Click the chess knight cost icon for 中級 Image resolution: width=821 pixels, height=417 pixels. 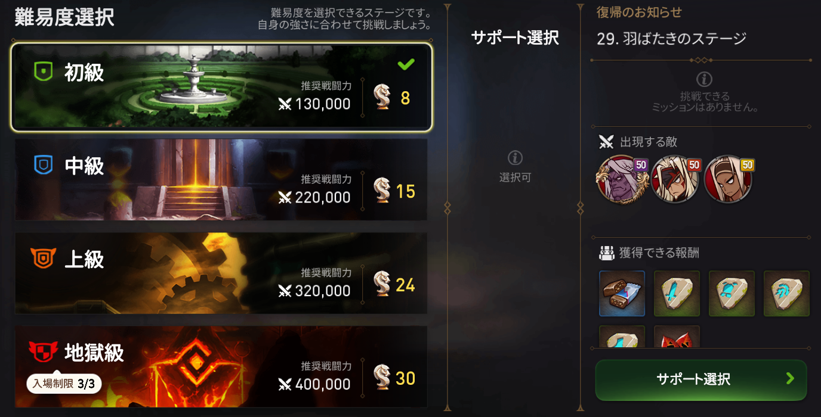[382, 191]
